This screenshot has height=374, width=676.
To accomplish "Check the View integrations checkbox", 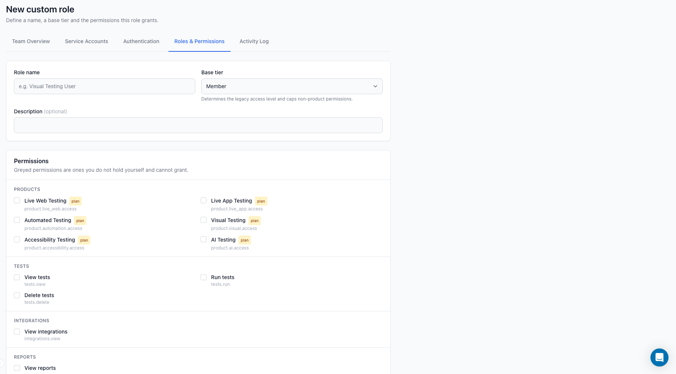I will [x=17, y=332].
